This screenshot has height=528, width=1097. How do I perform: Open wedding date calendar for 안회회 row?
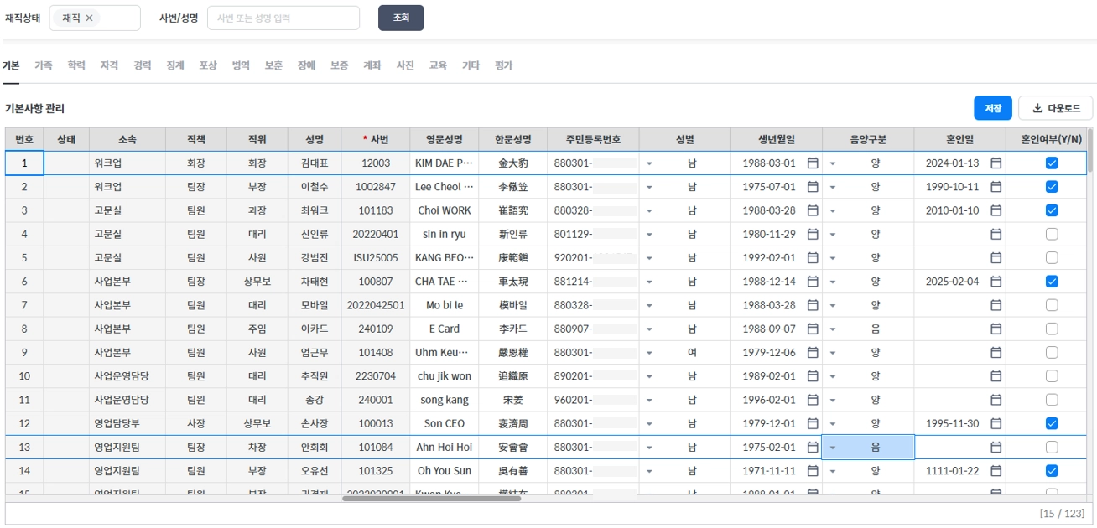pyautogui.click(x=996, y=448)
